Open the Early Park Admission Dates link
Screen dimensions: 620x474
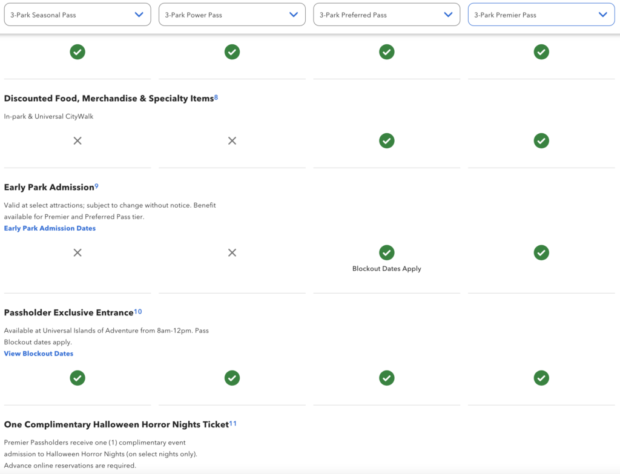[x=50, y=228]
